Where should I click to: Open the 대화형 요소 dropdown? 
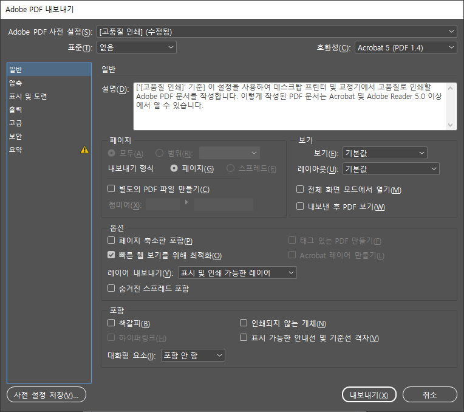pyautogui.click(x=193, y=355)
